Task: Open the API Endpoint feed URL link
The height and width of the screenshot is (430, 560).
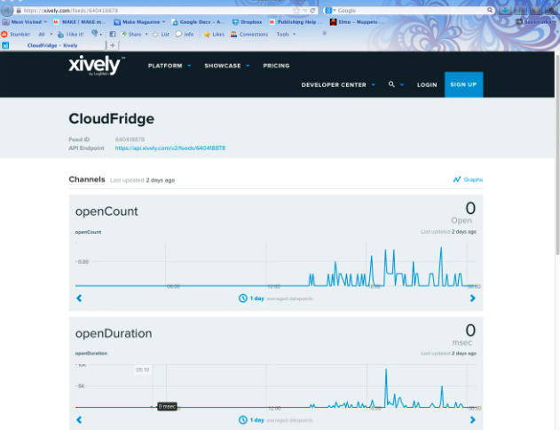Action: tap(170, 148)
